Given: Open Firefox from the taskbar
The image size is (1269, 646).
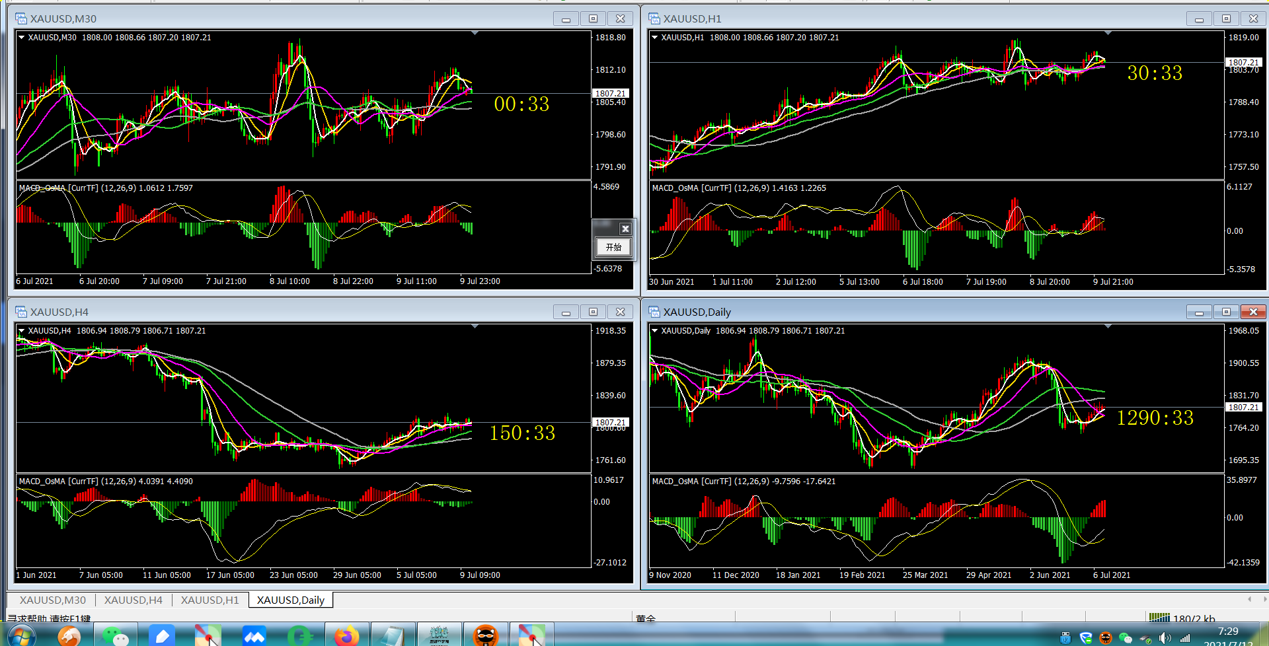Looking at the screenshot, I should 346,635.
